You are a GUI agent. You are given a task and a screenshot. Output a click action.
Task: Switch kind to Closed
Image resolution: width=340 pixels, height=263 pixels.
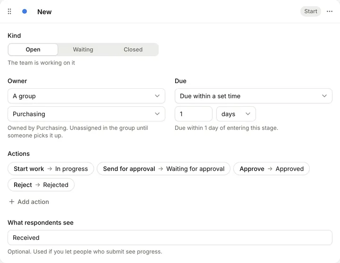click(x=133, y=50)
